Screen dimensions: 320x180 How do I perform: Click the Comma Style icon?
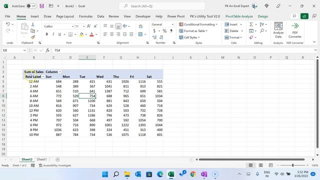point(171,31)
